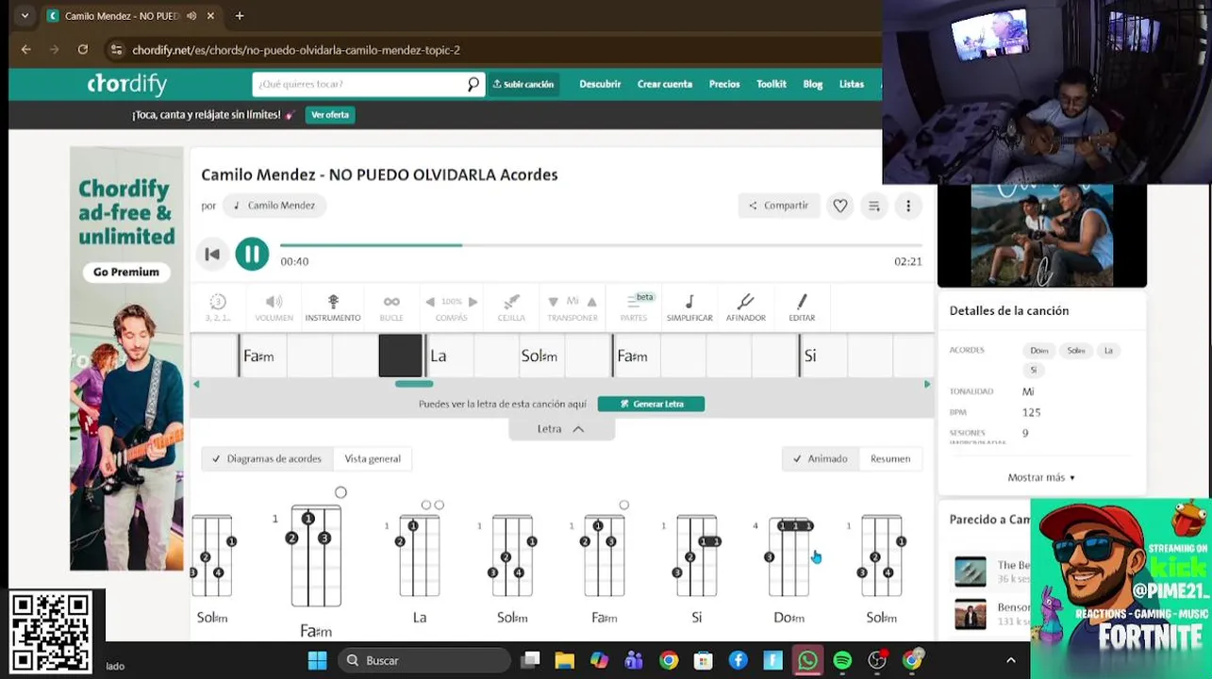Open the Instrumento selector

(x=333, y=307)
